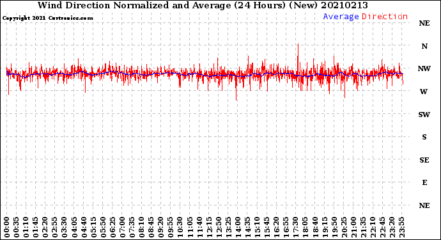The height and width of the screenshot is (240, 441).
Task: Click the 00:00 time axis label
Action: click(x=7, y=227)
